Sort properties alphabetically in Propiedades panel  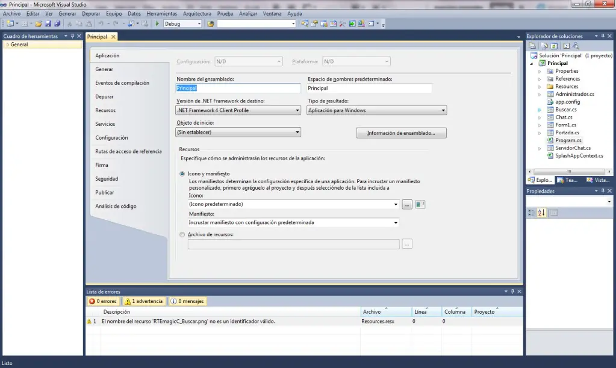541,213
